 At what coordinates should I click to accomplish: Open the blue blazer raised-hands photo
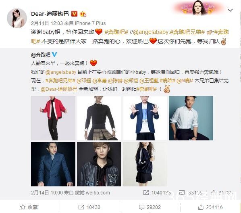point(145,118)
